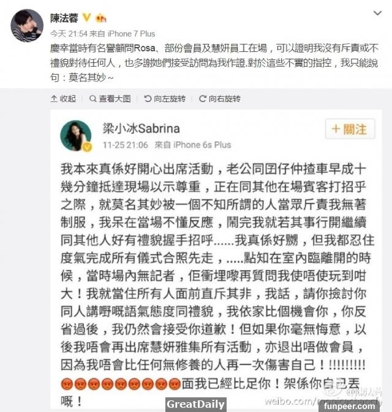Click the membership crown icon beside 陳法蓉
392x412 pixels.
click(x=101, y=18)
